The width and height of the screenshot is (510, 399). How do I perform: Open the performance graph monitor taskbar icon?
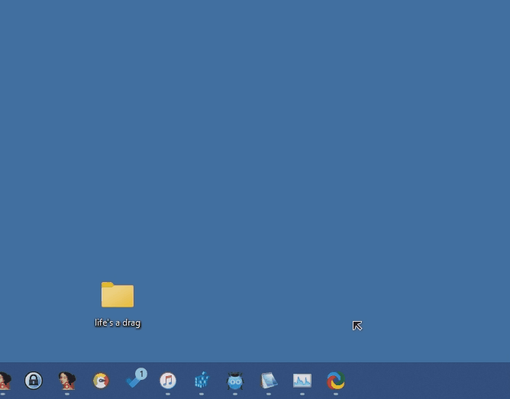tap(302, 381)
